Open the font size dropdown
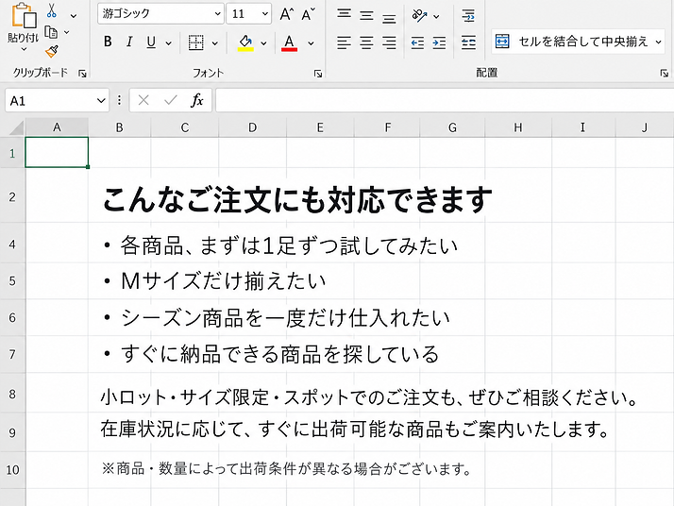This screenshot has height=506, width=674. pos(264,14)
